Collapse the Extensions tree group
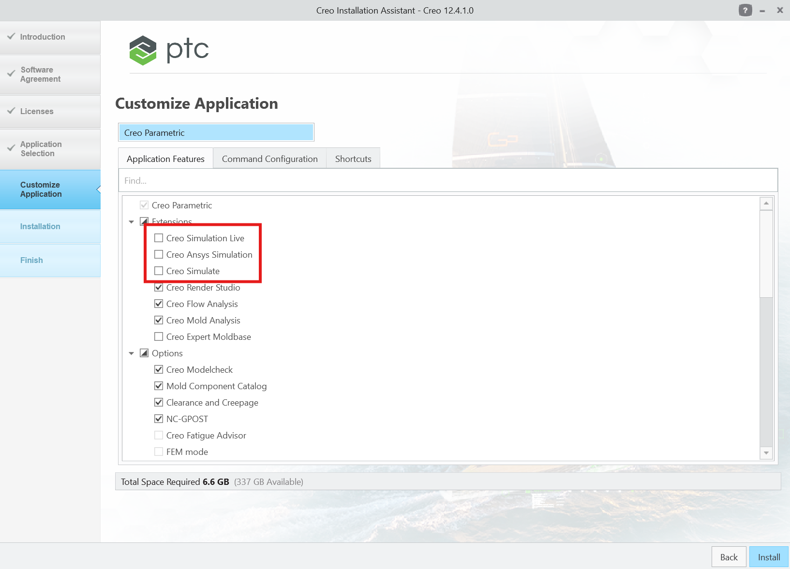 [132, 222]
